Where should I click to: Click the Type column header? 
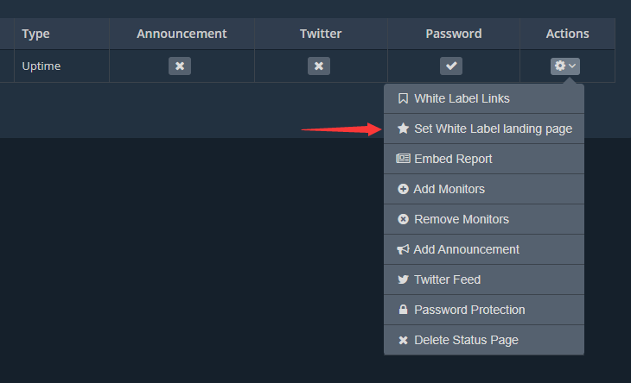(36, 34)
